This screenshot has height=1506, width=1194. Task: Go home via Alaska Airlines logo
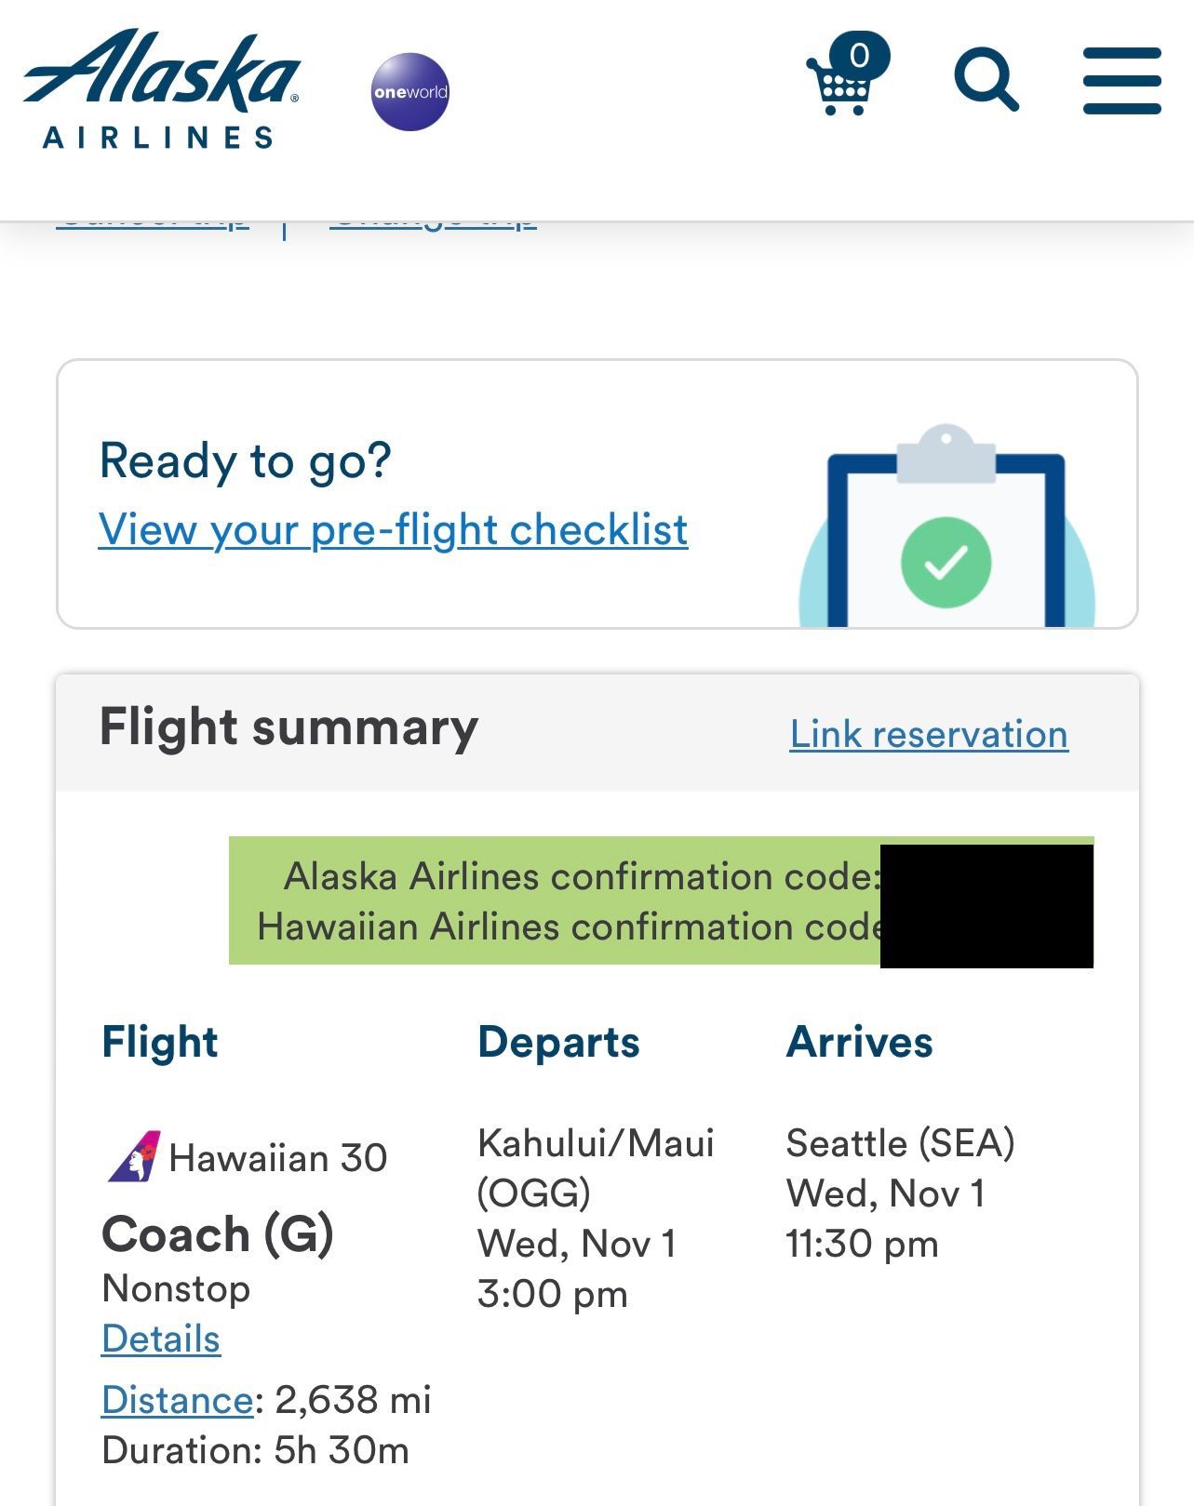tap(162, 88)
